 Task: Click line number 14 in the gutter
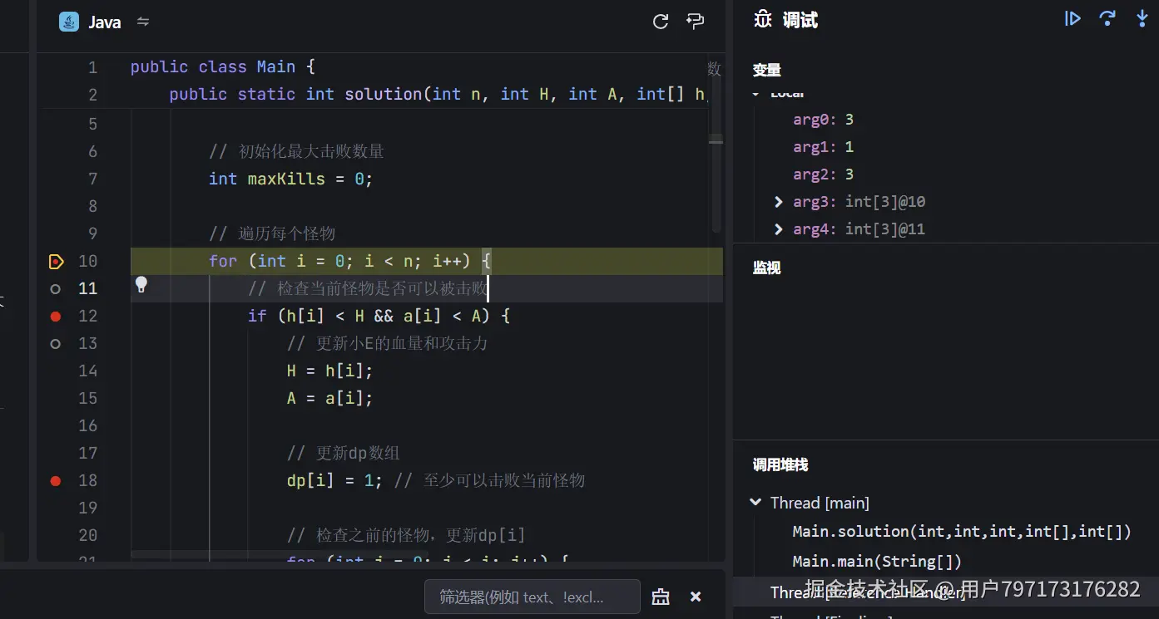pyautogui.click(x=88, y=371)
